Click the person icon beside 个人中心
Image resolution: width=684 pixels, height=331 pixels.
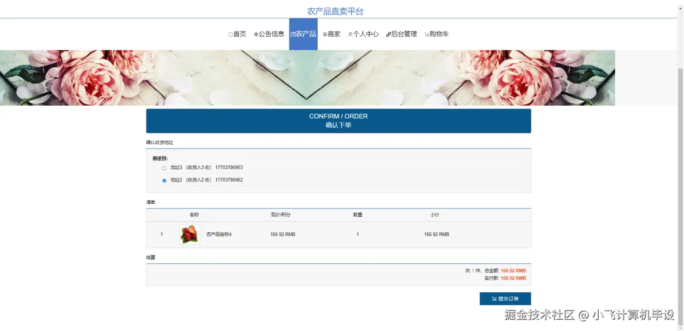[350, 34]
